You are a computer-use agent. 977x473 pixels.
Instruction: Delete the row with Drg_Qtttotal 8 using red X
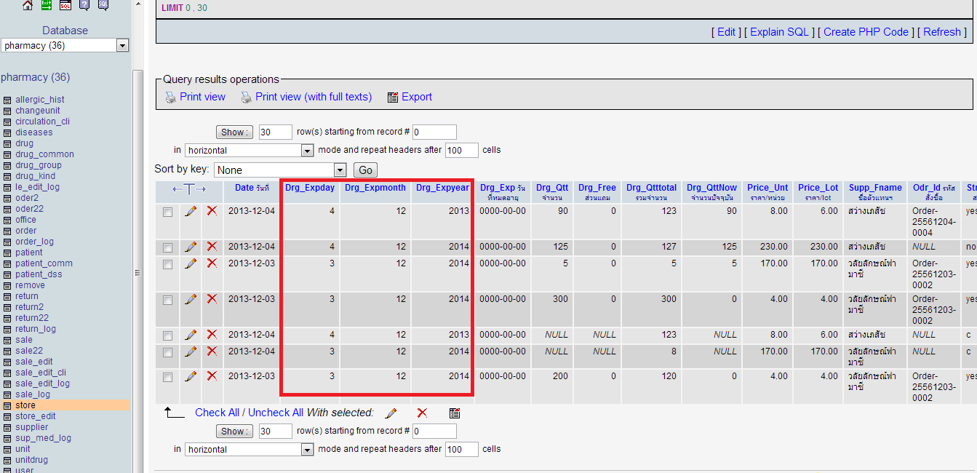tap(212, 351)
